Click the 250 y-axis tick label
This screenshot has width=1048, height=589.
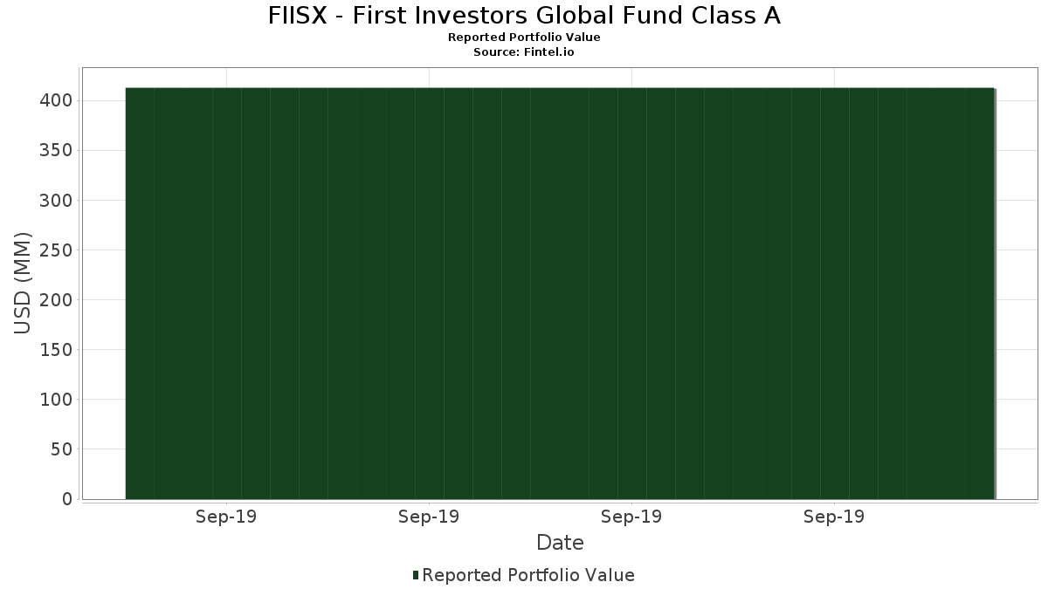(x=56, y=250)
